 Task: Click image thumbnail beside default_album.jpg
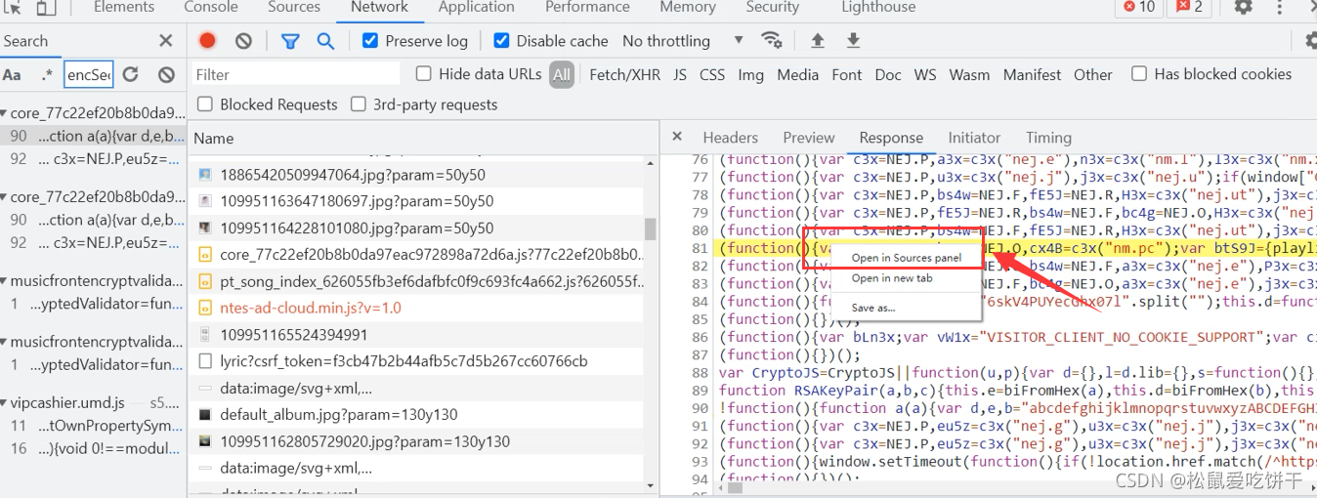pos(205,414)
